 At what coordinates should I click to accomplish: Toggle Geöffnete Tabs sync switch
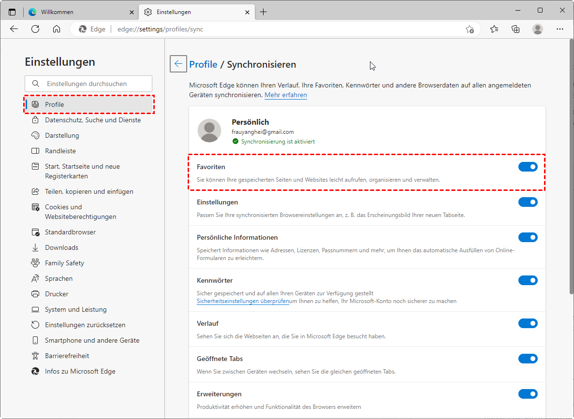[x=528, y=359]
